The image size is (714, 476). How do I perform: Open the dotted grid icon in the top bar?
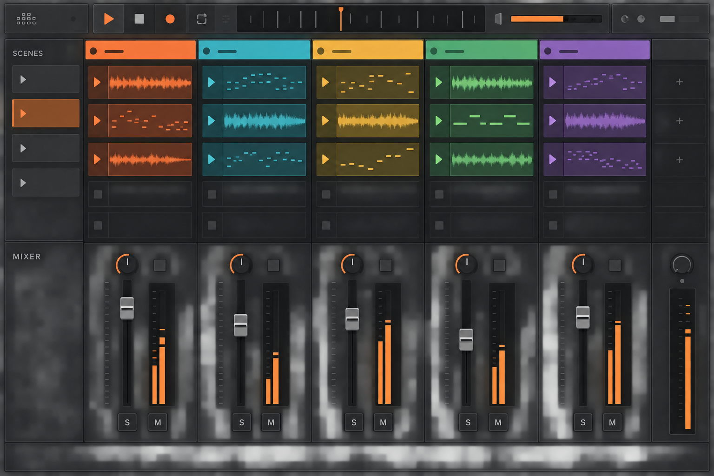(26, 19)
